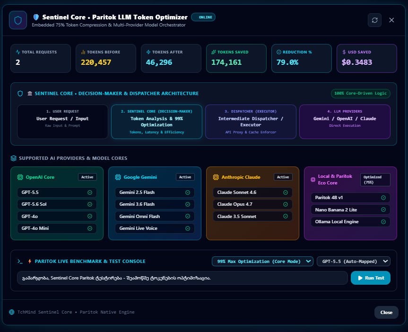The width and height of the screenshot is (408, 332).
Task: Toggle the OpenAI Core Active badge
Action: click(87, 177)
